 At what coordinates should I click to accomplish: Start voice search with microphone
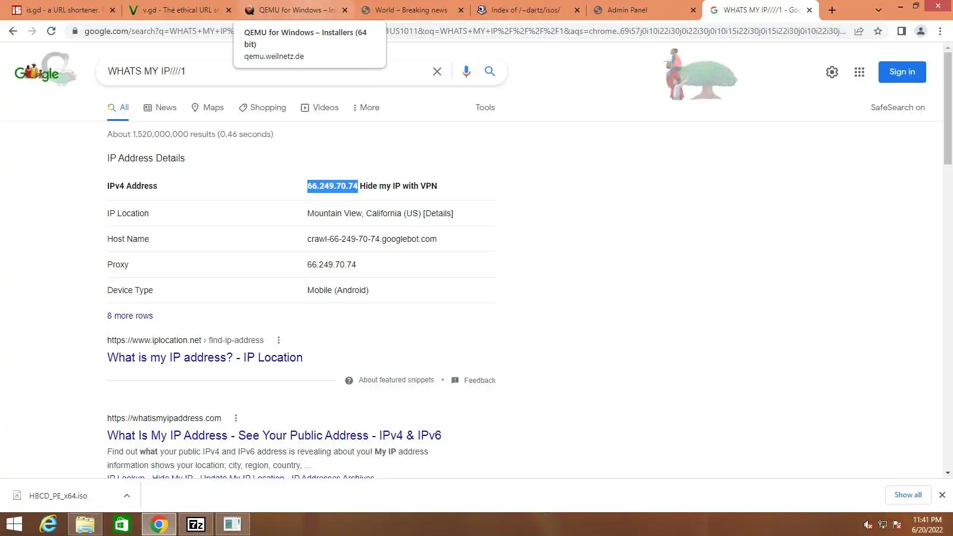tap(466, 71)
